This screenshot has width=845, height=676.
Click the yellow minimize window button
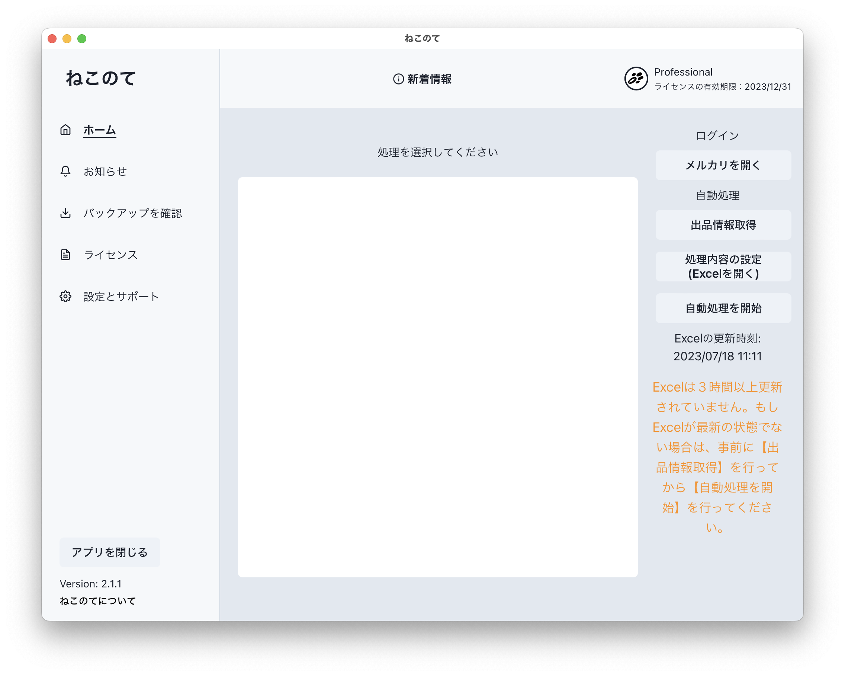(x=67, y=38)
